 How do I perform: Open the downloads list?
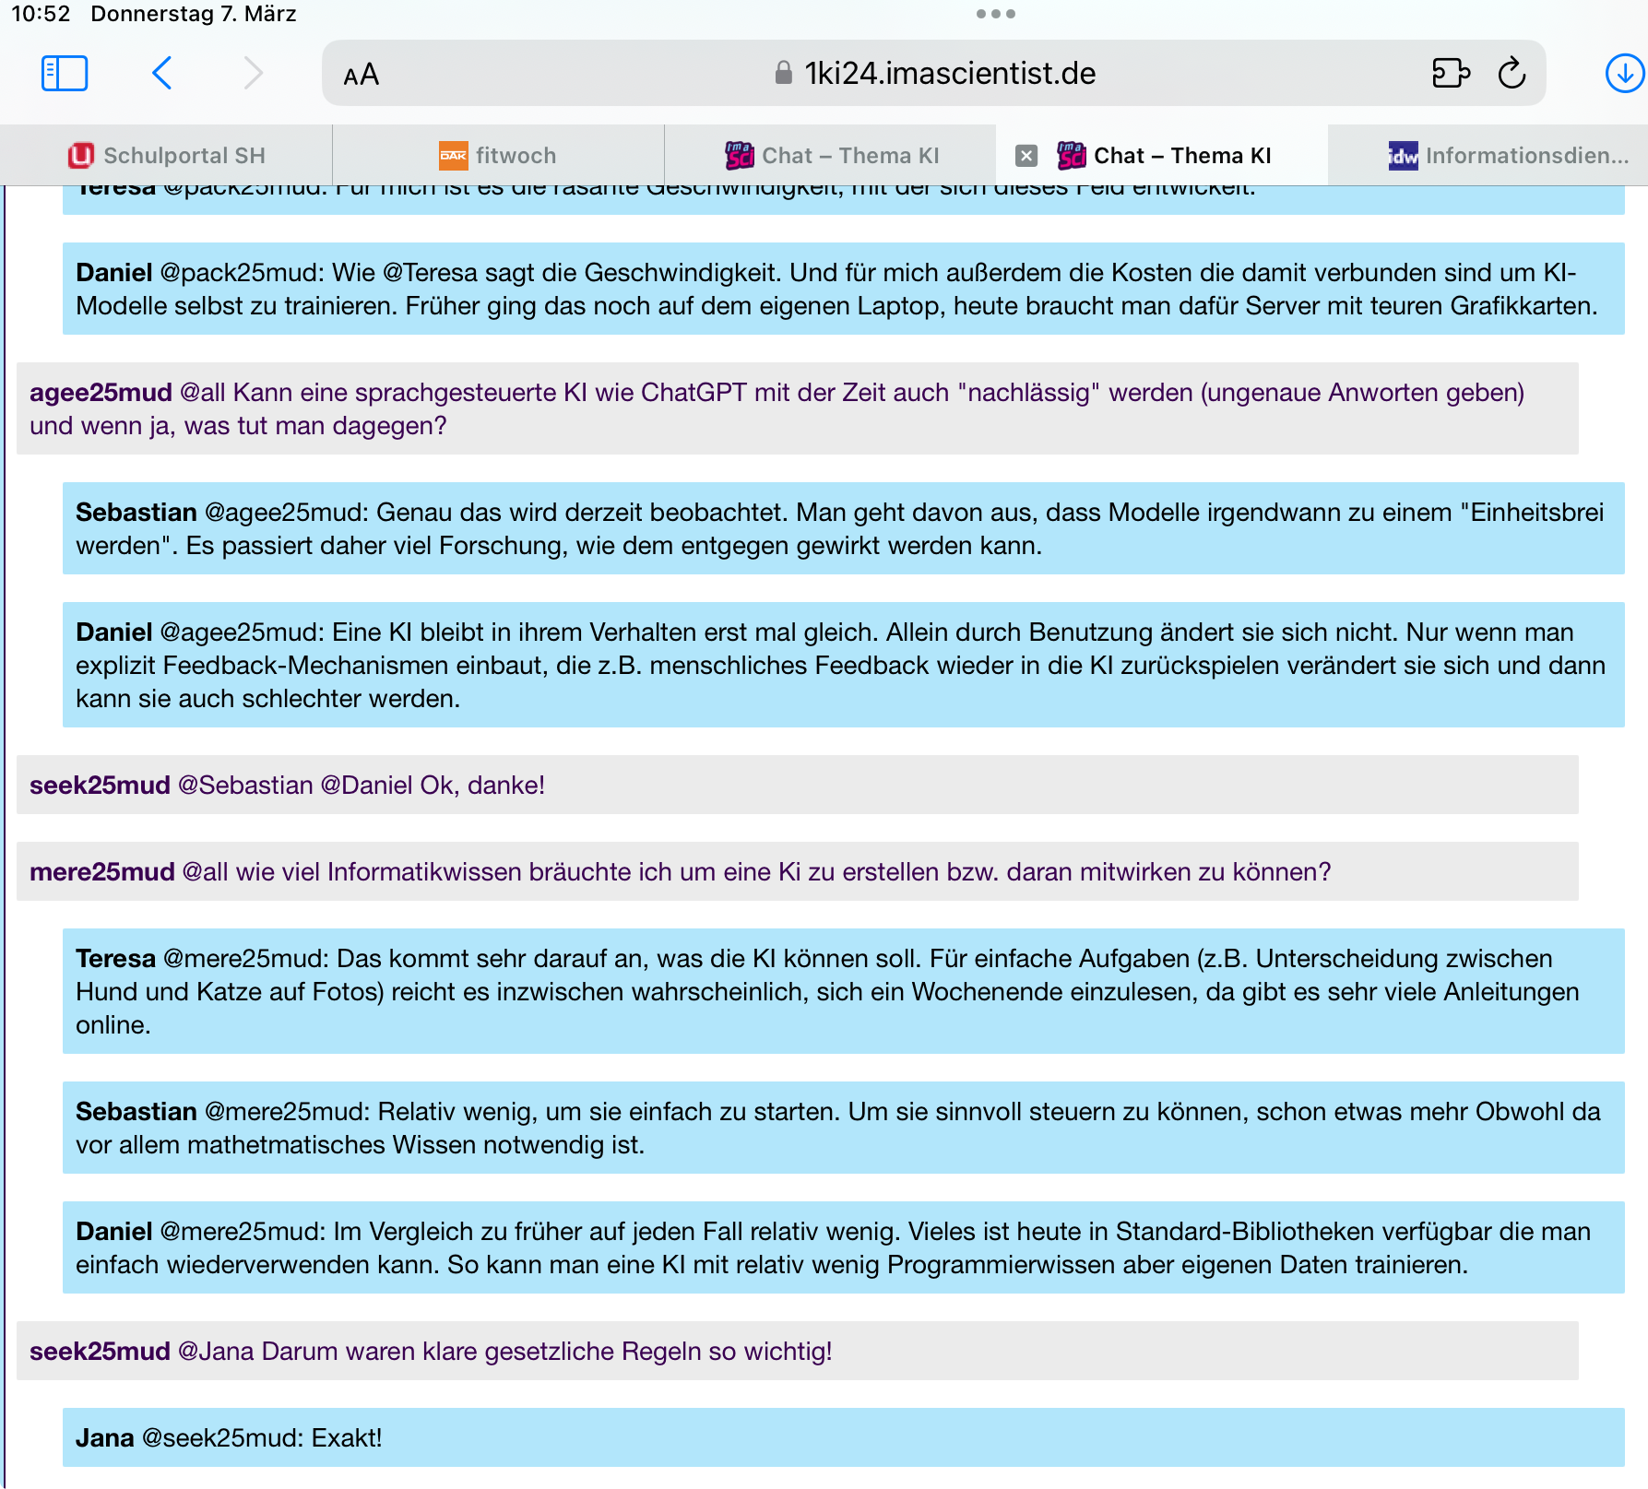point(1624,73)
